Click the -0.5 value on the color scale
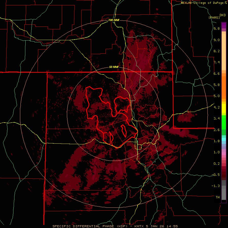This screenshot has width=228, height=228. tap(216, 175)
